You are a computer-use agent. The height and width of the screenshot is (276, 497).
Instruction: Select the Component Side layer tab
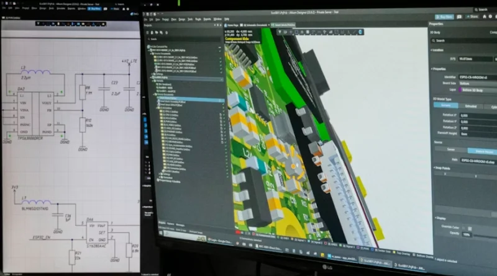click(x=265, y=236)
